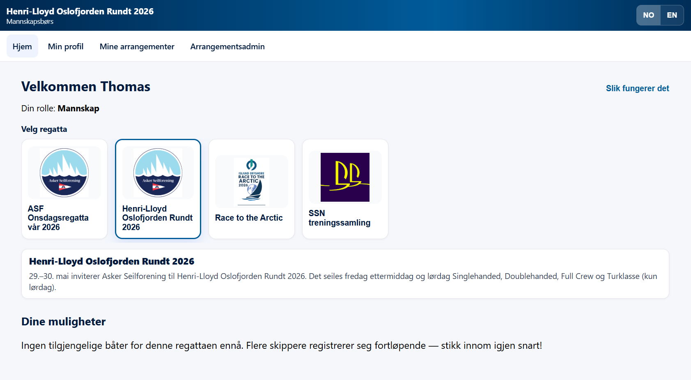Click the Race to the Arctic logo
The width and height of the screenshot is (691, 380).
(252, 182)
